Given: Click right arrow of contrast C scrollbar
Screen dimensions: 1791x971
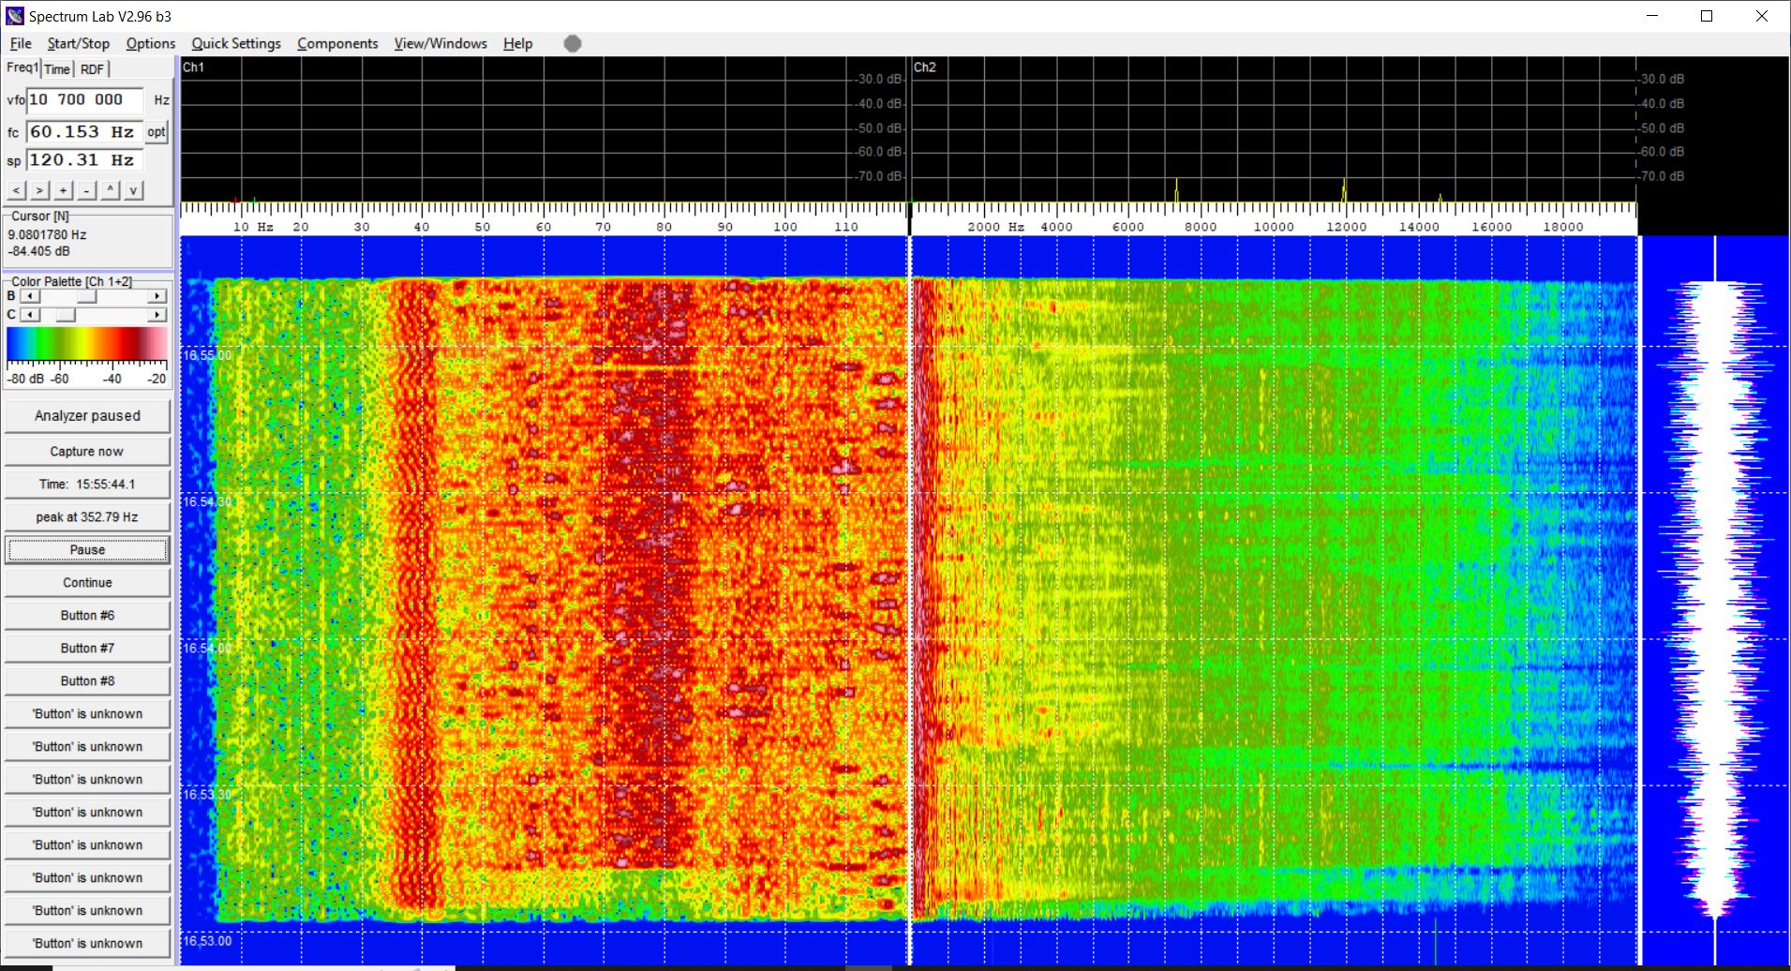Looking at the screenshot, I should [x=157, y=315].
